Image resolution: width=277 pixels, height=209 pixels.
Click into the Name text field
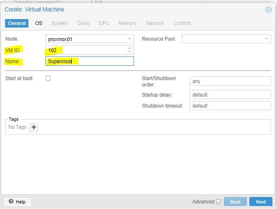tap(90, 61)
